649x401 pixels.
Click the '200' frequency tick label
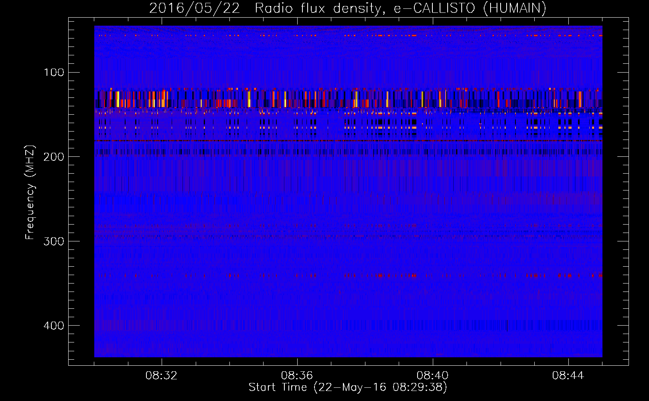(54, 157)
